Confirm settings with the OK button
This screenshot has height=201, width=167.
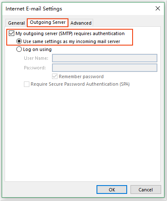[112, 190]
